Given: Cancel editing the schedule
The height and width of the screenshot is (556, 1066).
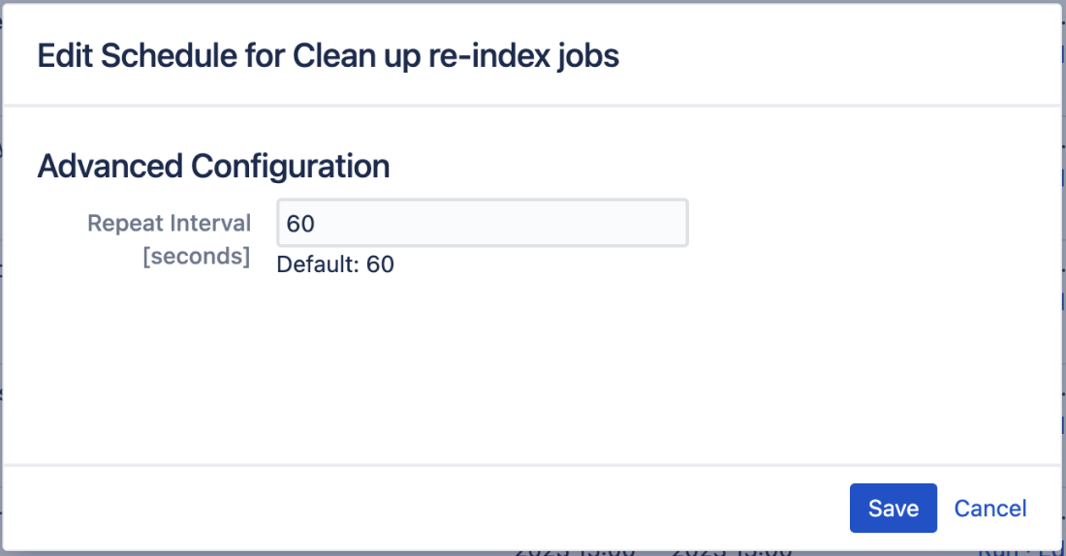Looking at the screenshot, I should pyautogui.click(x=989, y=509).
